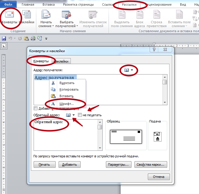199x194 pixels.
Task: Expand dropdown arrow next to return address book
Action: pyautogui.click(x=73, y=115)
